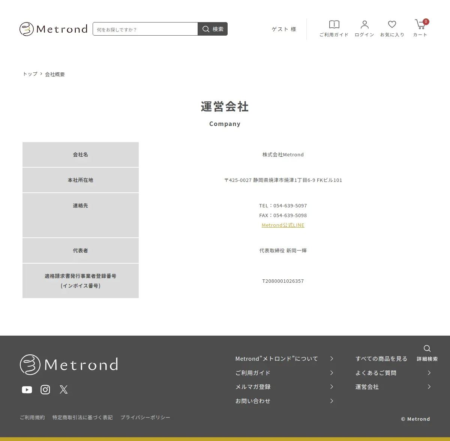Open 特定商取引法に基づく表記 link

[82, 417]
